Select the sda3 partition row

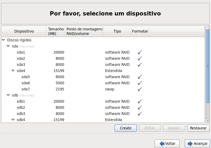pos(103,65)
